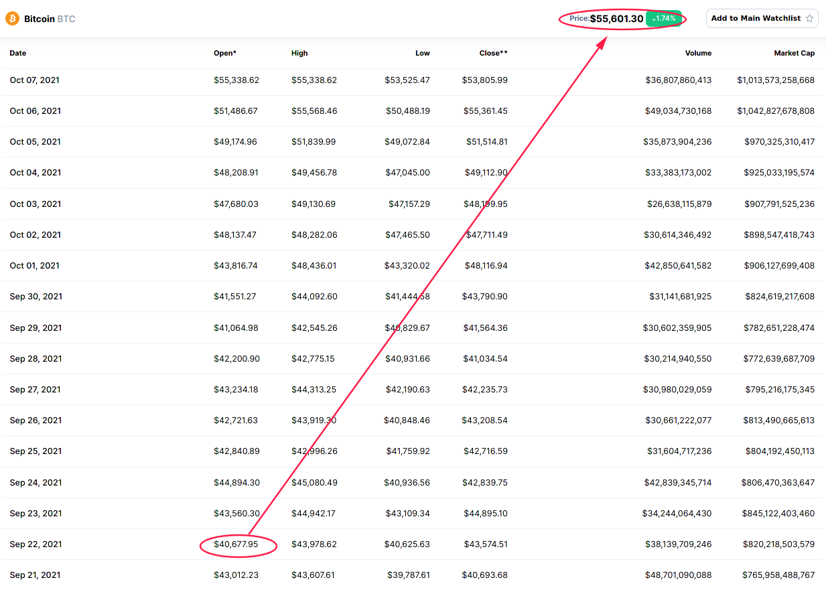Viewport: 826px width, 590px height.
Task: Click the low price $47,045.00
Action: (407, 172)
